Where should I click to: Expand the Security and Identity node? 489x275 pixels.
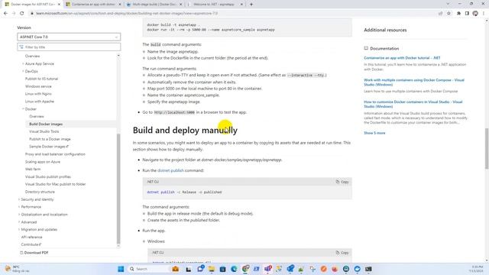point(19,199)
